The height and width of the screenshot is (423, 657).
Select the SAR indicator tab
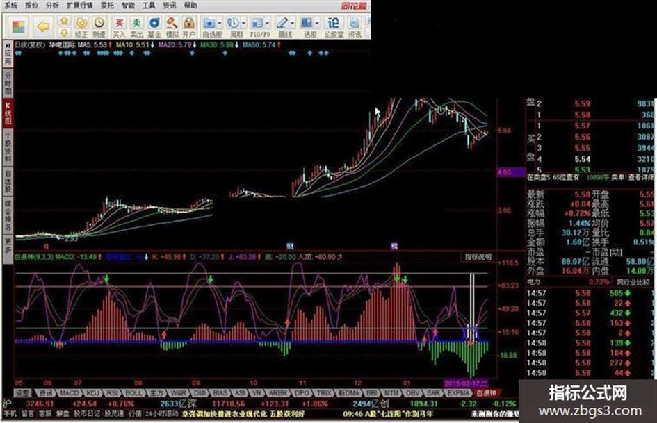[433, 393]
